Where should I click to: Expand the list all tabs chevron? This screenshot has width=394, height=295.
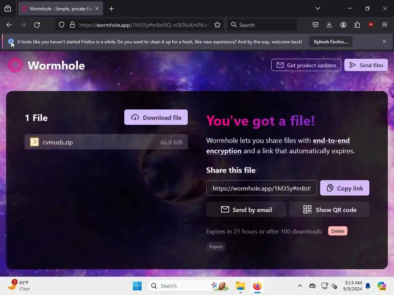pyautogui.click(x=317, y=8)
